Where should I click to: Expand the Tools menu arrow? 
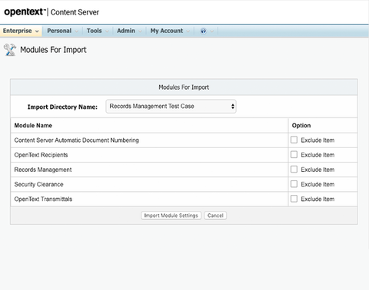[107, 31]
